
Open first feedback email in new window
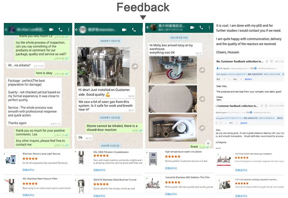[x=271, y=61]
